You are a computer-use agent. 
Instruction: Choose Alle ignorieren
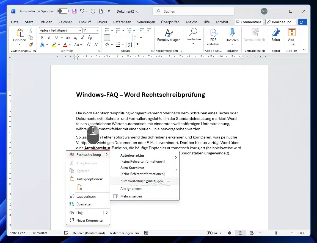click(x=145, y=188)
